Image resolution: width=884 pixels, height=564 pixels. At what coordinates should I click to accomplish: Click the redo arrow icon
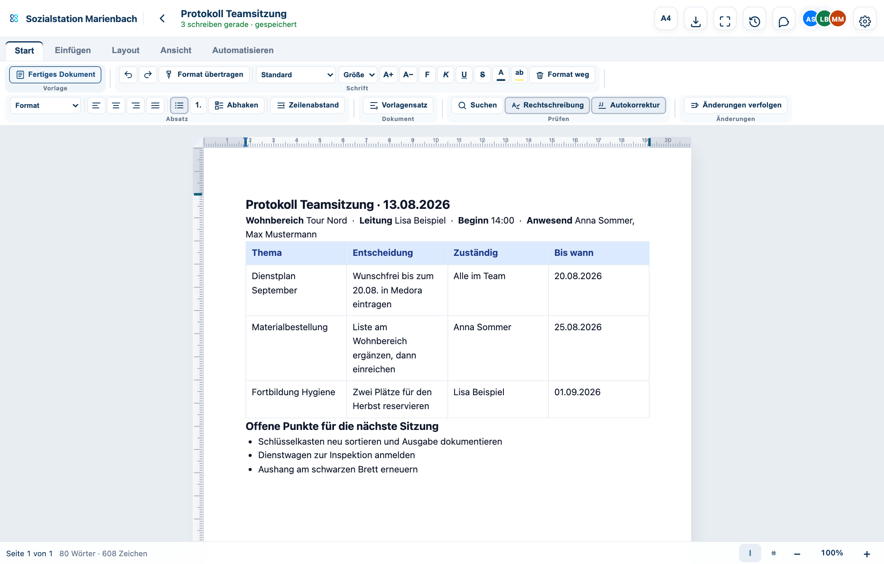(x=148, y=74)
